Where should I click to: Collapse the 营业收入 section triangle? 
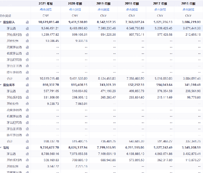pyautogui.click(x=1, y=22)
